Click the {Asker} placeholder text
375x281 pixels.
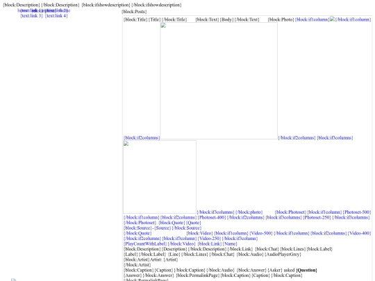pyautogui.click(x=275, y=270)
